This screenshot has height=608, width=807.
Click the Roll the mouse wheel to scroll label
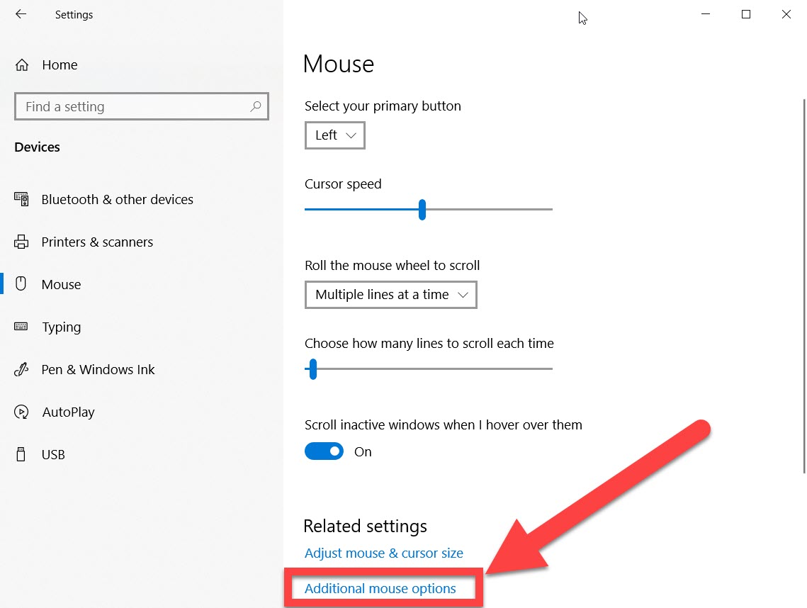click(x=393, y=265)
